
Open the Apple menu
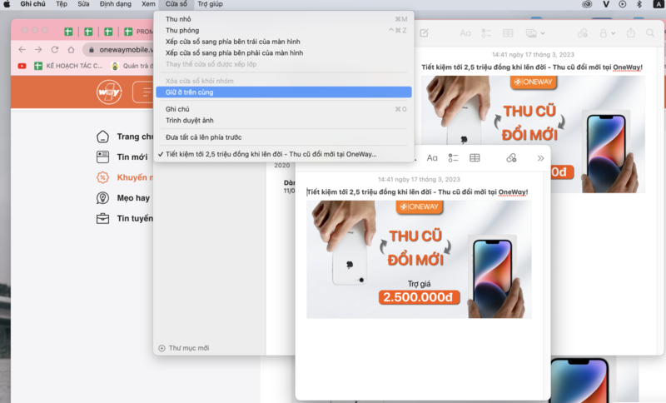click(x=7, y=4)
